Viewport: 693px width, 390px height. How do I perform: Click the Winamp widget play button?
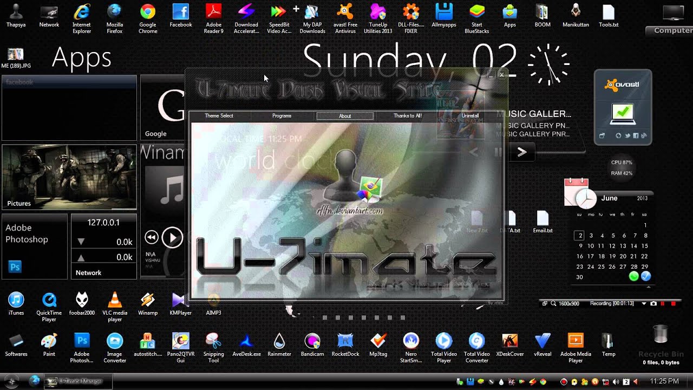[173, 237]
